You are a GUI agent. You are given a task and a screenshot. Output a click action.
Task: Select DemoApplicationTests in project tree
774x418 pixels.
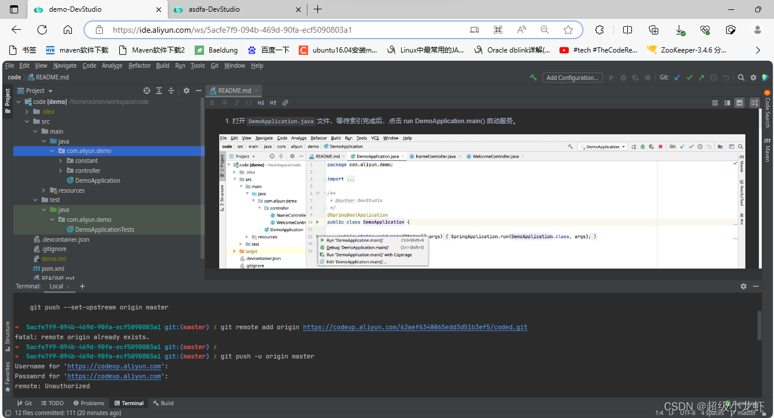coord(99,229)
